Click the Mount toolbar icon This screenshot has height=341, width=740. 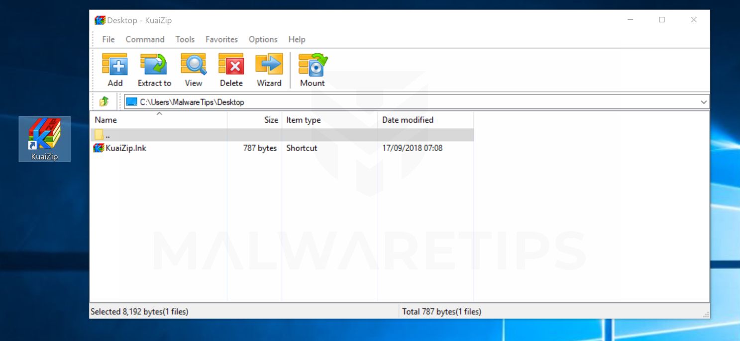coord(313,65)
